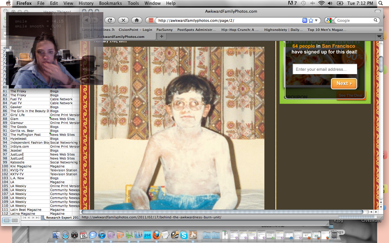389x243 pixels.
Task: Open the URL history dropdown arrow
Action: pyautogui.click(x=316, y=20)
